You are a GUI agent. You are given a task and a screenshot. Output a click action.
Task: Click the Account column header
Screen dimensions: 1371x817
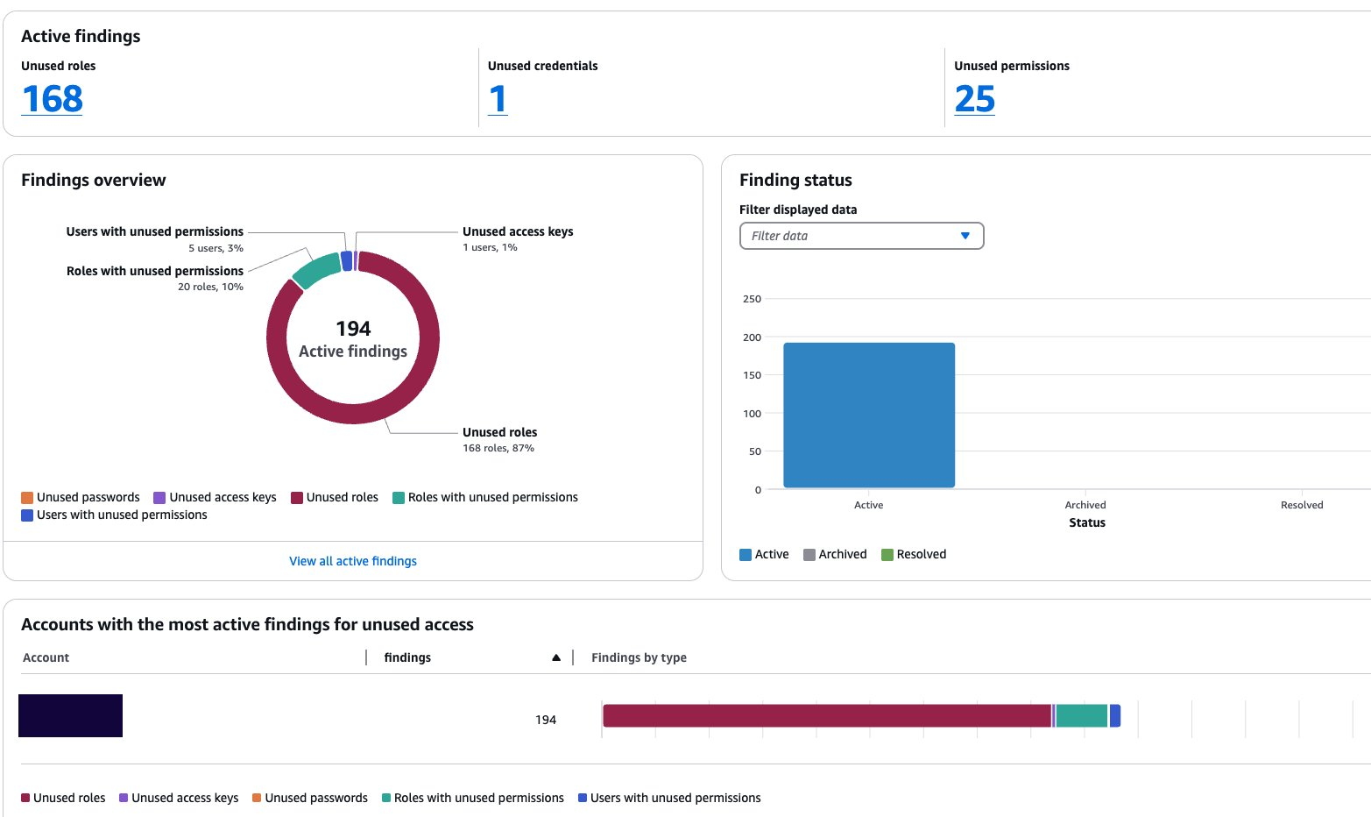46,657
